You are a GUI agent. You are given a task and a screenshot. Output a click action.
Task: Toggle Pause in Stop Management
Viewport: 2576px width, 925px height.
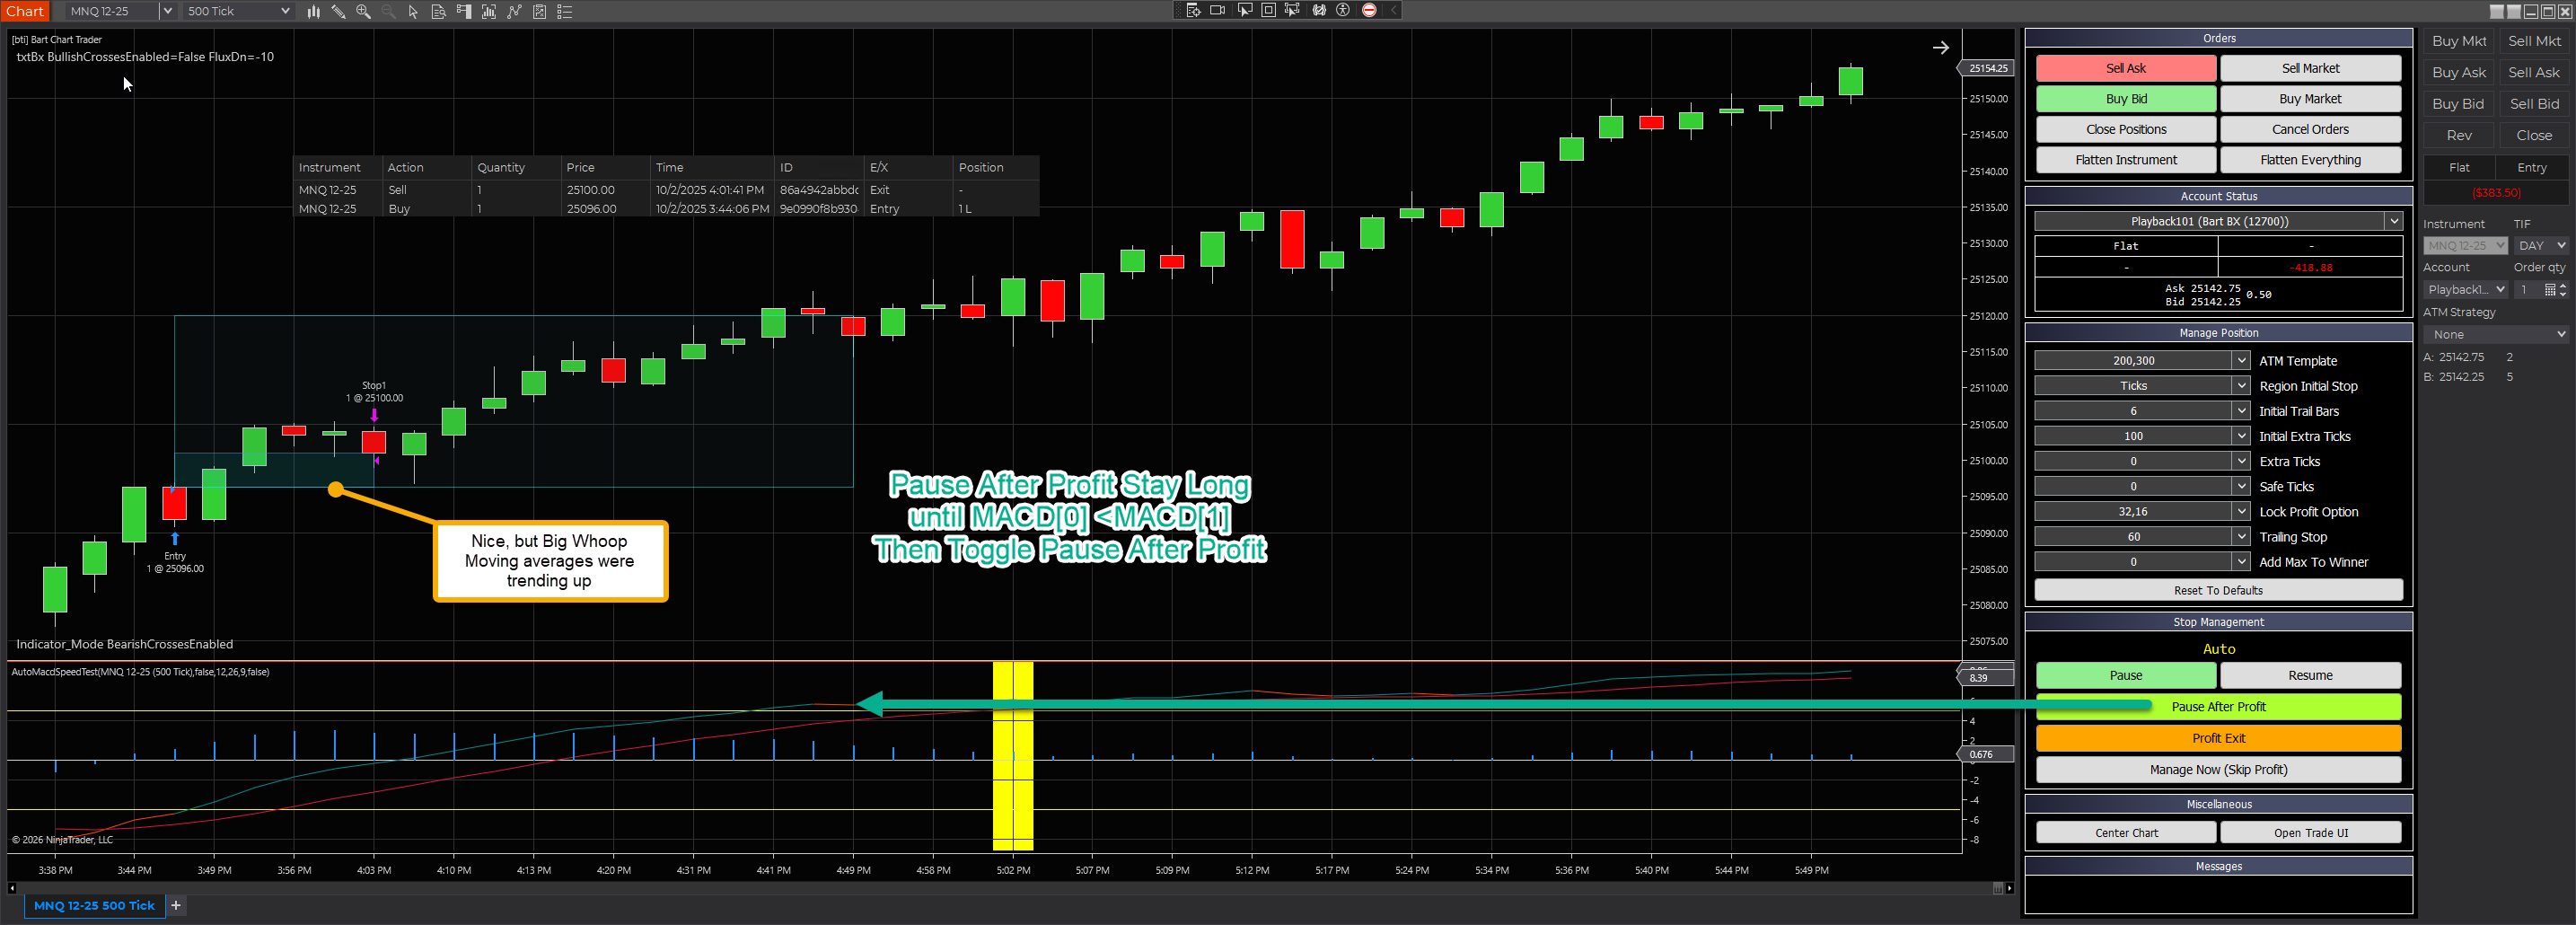pos(2125,676)
